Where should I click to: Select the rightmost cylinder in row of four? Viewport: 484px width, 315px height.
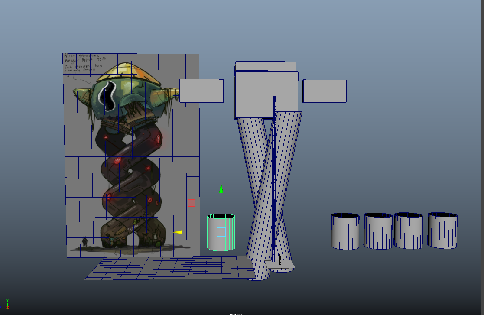(x=442, y=231)
